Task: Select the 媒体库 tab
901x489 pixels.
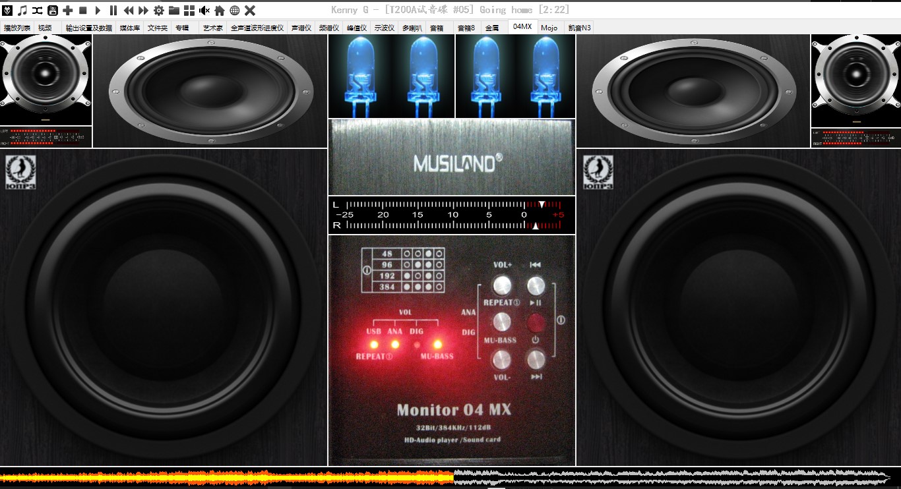Action: click(129, 28)
